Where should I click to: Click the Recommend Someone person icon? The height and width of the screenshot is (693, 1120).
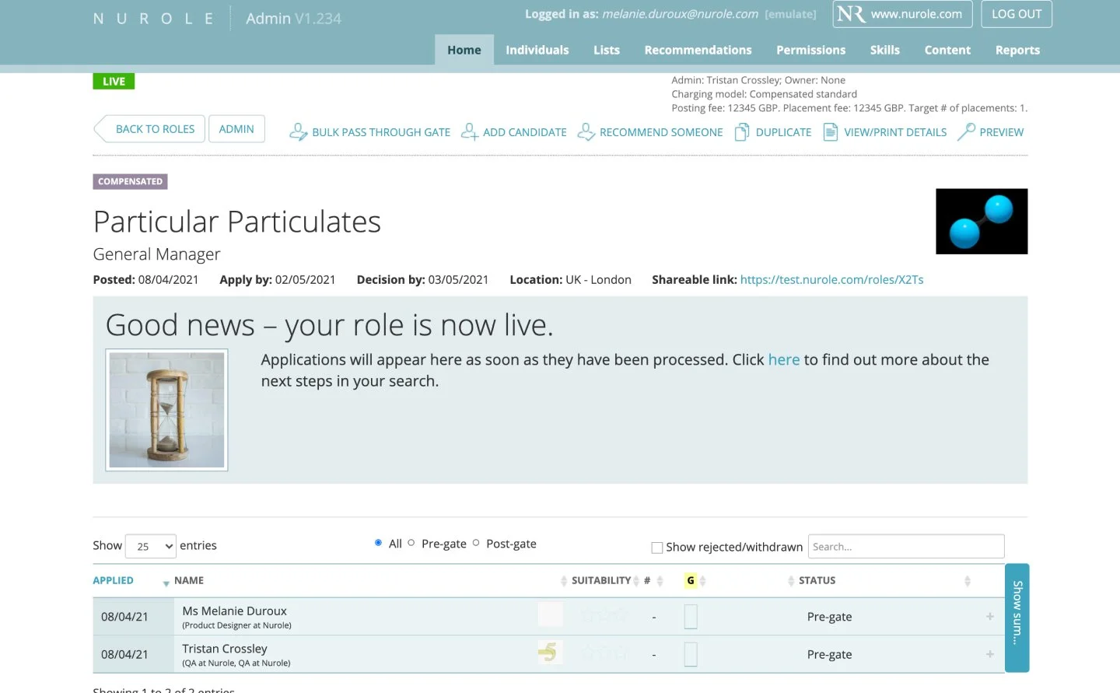tap(586, 132)
